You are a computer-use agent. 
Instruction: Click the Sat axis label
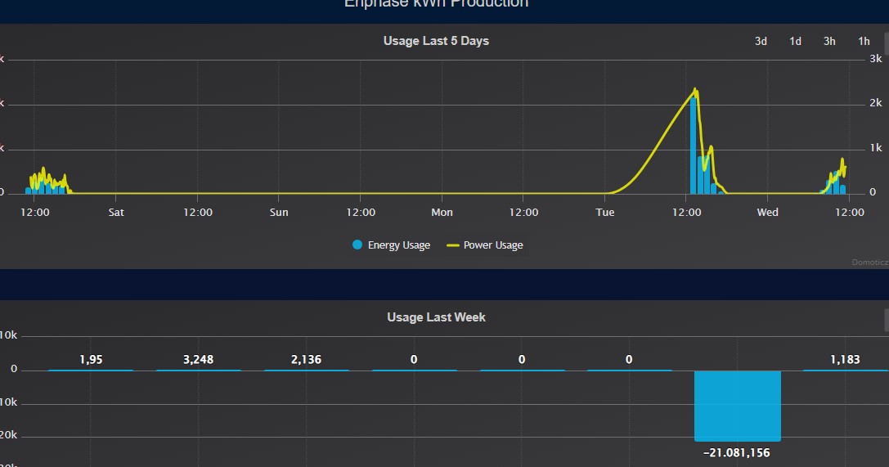[115, 212]
